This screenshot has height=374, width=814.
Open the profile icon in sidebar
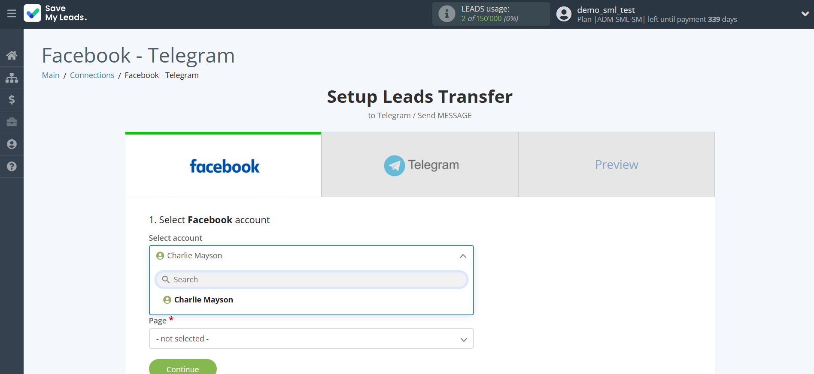click(12, 144)
